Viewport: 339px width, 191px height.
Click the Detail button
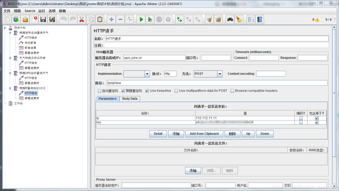coord(158,134)
